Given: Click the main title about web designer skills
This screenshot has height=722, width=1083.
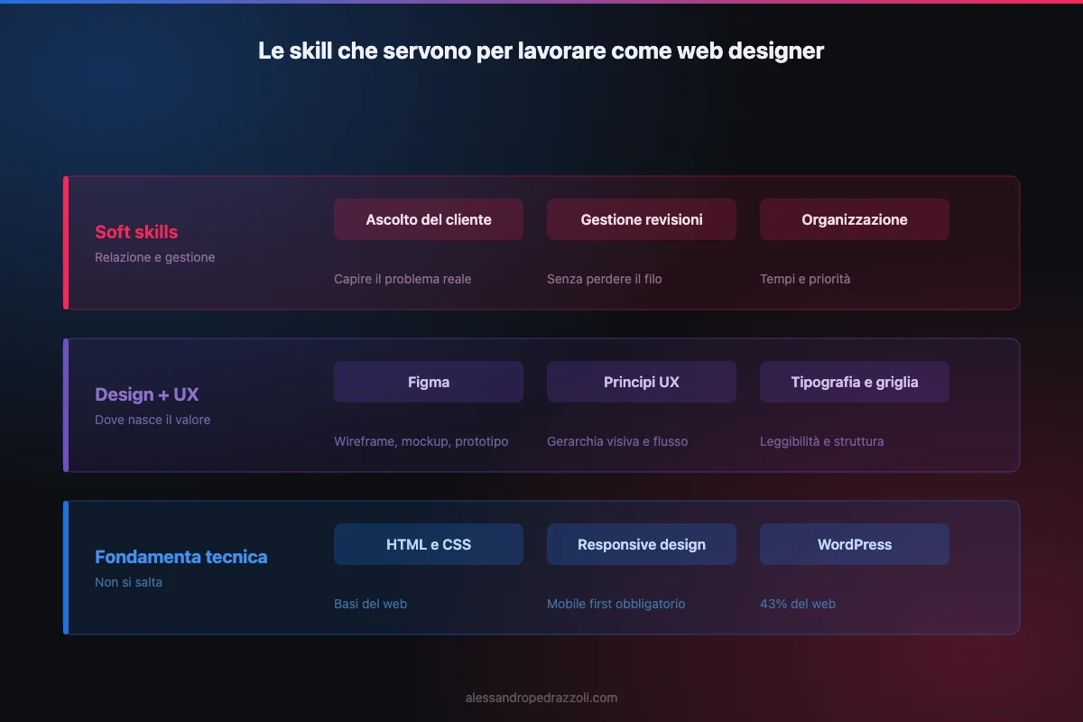Looking at the screenshot, I should pos(541,51).
